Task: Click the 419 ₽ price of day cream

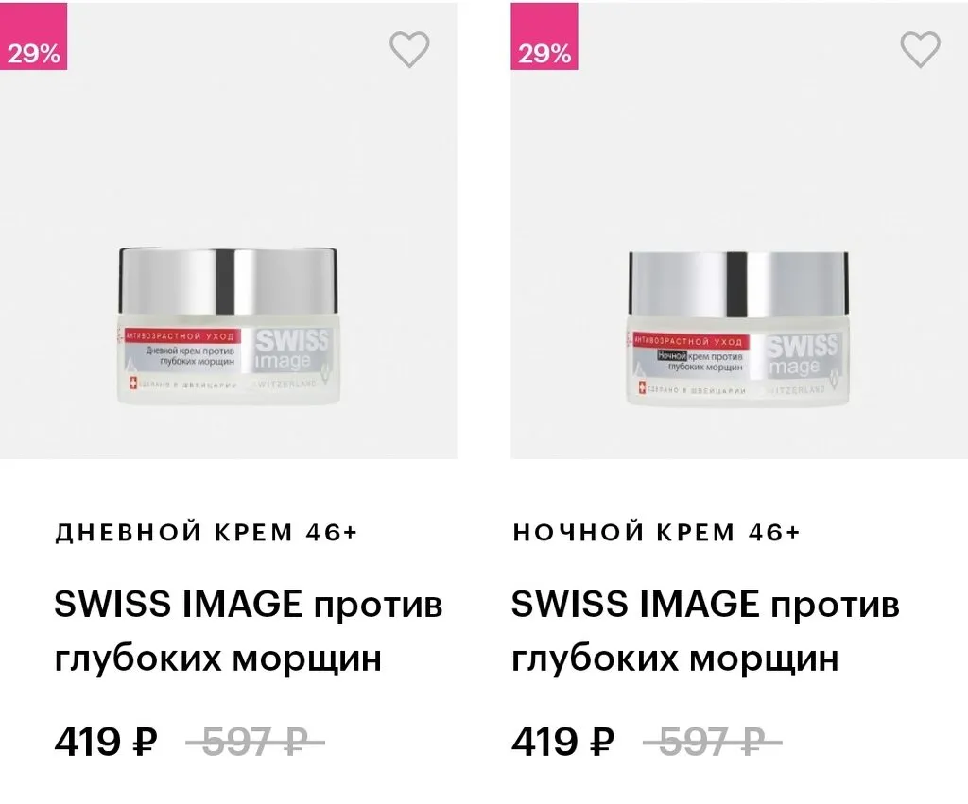Action: (106, 741)
